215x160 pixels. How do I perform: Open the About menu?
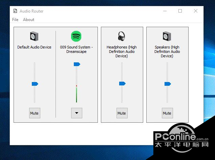tap(28, 20)
